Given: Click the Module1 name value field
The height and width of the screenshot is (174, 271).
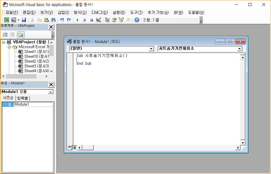Looking at the screenshot, I should tap(33, 104).
